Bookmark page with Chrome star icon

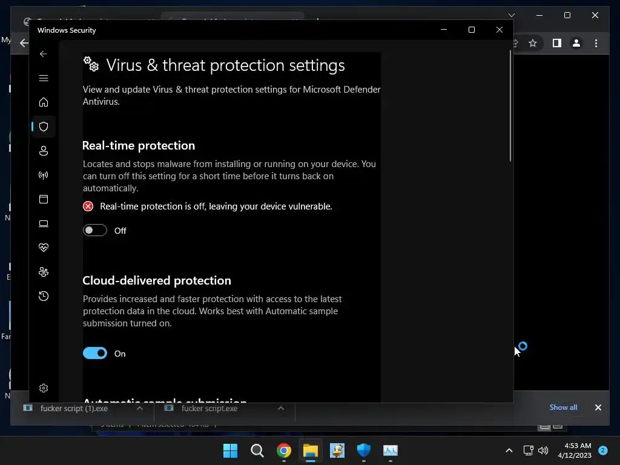pyautogui.click(x=533, y=43)
